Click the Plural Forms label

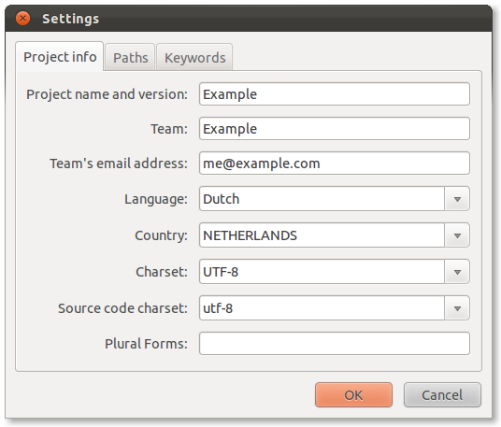pyautogui.click(x=146, y=344)
